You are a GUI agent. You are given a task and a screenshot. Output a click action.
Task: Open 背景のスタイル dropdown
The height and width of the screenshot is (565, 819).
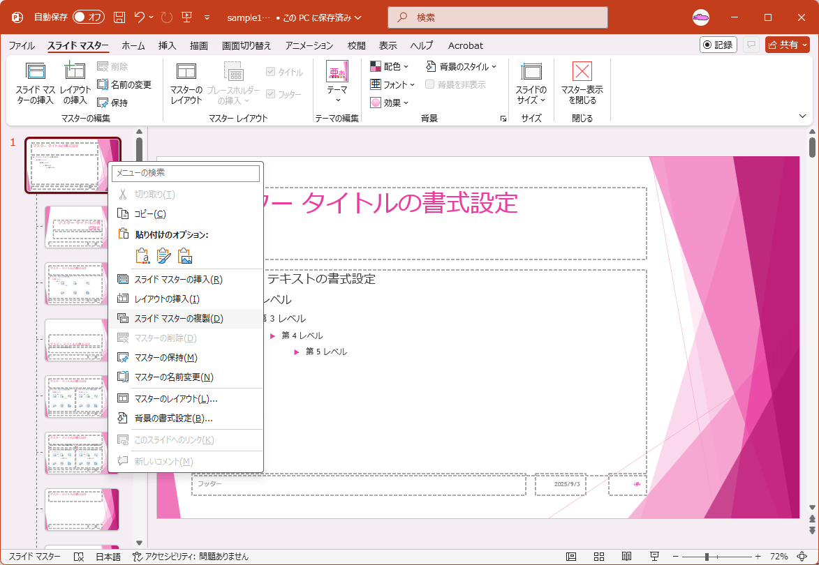[x=462, y=66]
